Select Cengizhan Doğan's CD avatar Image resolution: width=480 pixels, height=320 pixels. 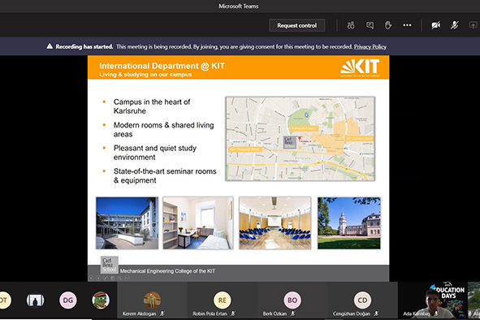[x=362, y=300]
